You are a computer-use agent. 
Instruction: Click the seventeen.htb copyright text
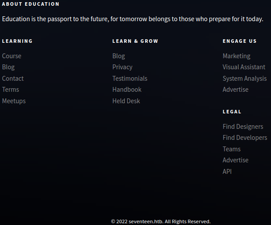pos(161,221)
